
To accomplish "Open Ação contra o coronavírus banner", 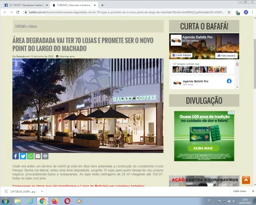I will pos(204,181).
